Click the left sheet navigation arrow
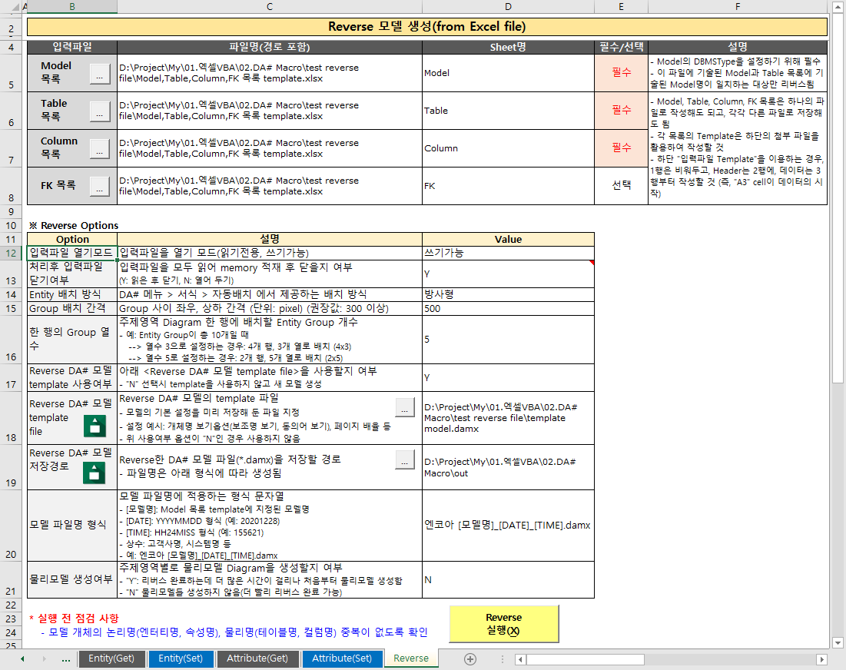The image size is (846, 670). [x=21, y=658]
